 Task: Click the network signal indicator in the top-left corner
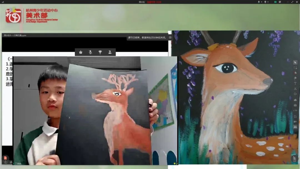point(3,2)
